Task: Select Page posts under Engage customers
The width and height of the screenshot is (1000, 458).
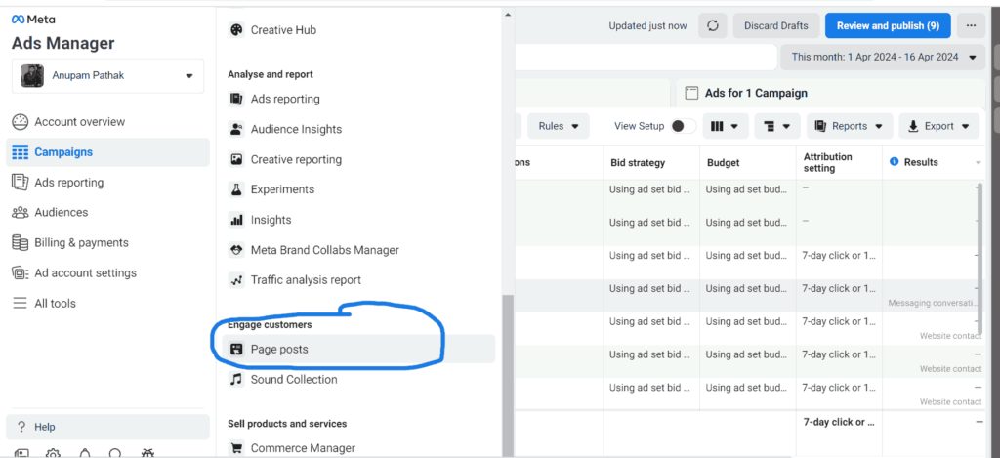Action: [279, 349]
